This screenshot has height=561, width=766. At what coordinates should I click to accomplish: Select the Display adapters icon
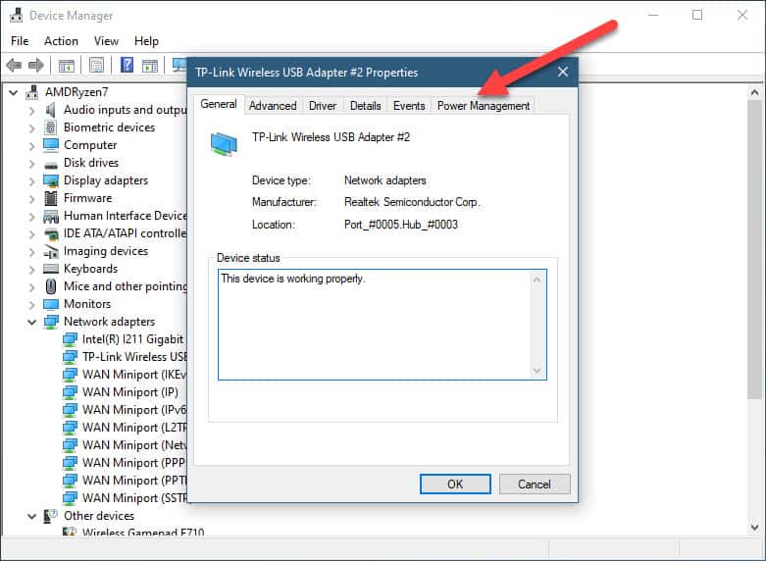click(x=51, y=180)
